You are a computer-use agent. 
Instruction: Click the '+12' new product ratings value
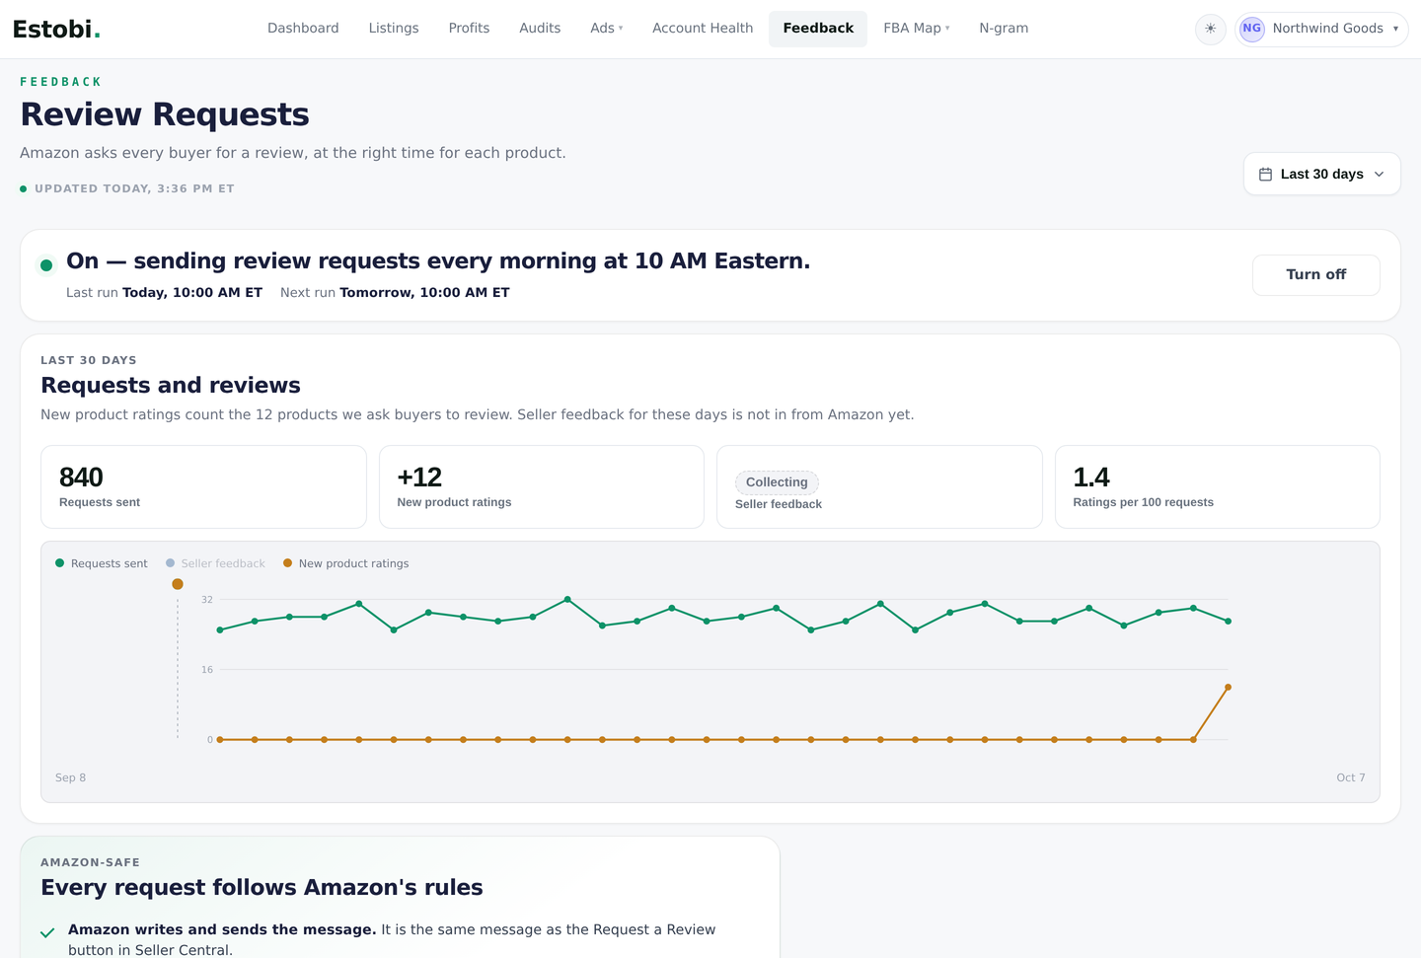(x=419, y=478)
